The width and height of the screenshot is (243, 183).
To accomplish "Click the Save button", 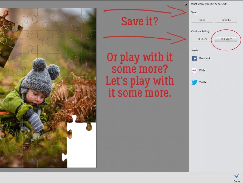I will click(x=202, y=20).
